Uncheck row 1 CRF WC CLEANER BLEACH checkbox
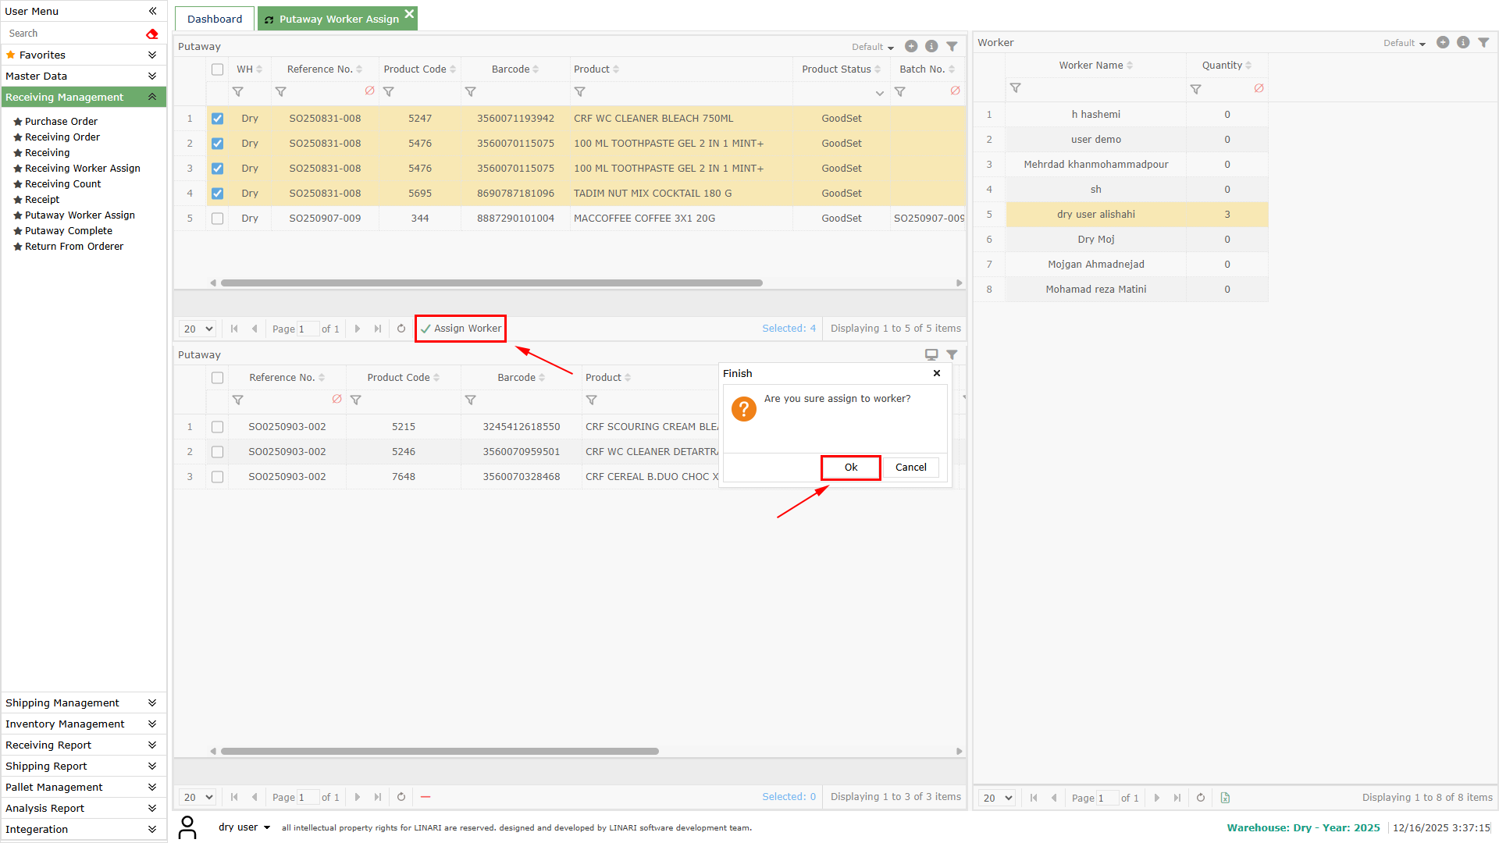Screen dimensions: 1499x843 pyautogui.click(x=217, y=119)
